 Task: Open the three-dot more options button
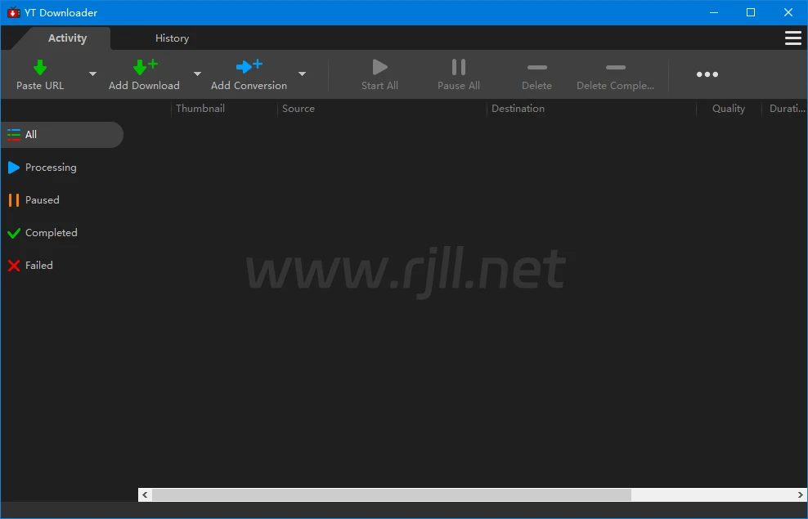click(707, 74)
